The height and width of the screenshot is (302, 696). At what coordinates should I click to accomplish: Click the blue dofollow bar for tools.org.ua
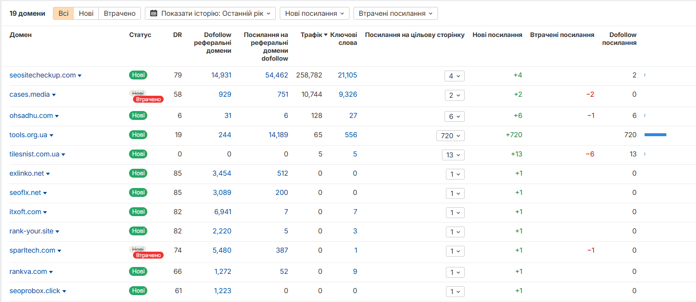[x=655, y=135]
